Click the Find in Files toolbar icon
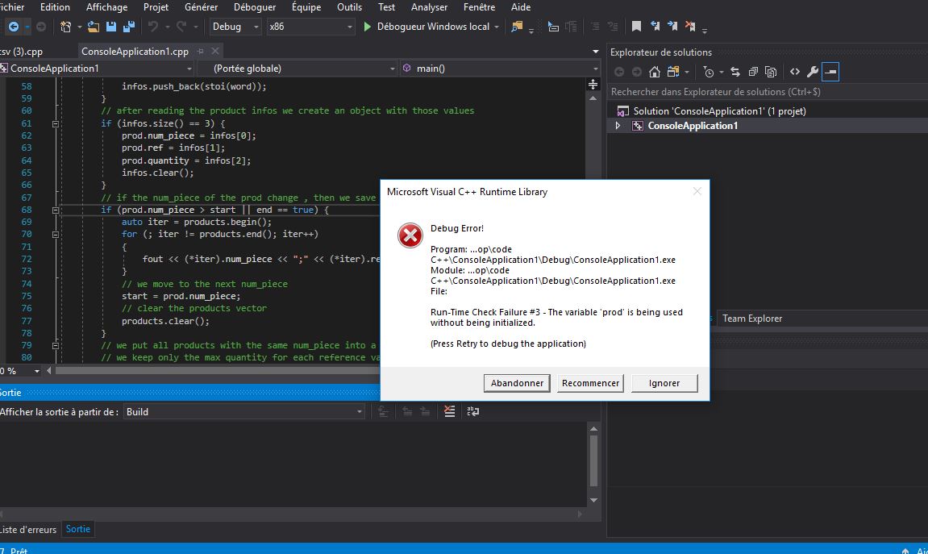This screenshot has height=554, width=928. click(517, 27)
